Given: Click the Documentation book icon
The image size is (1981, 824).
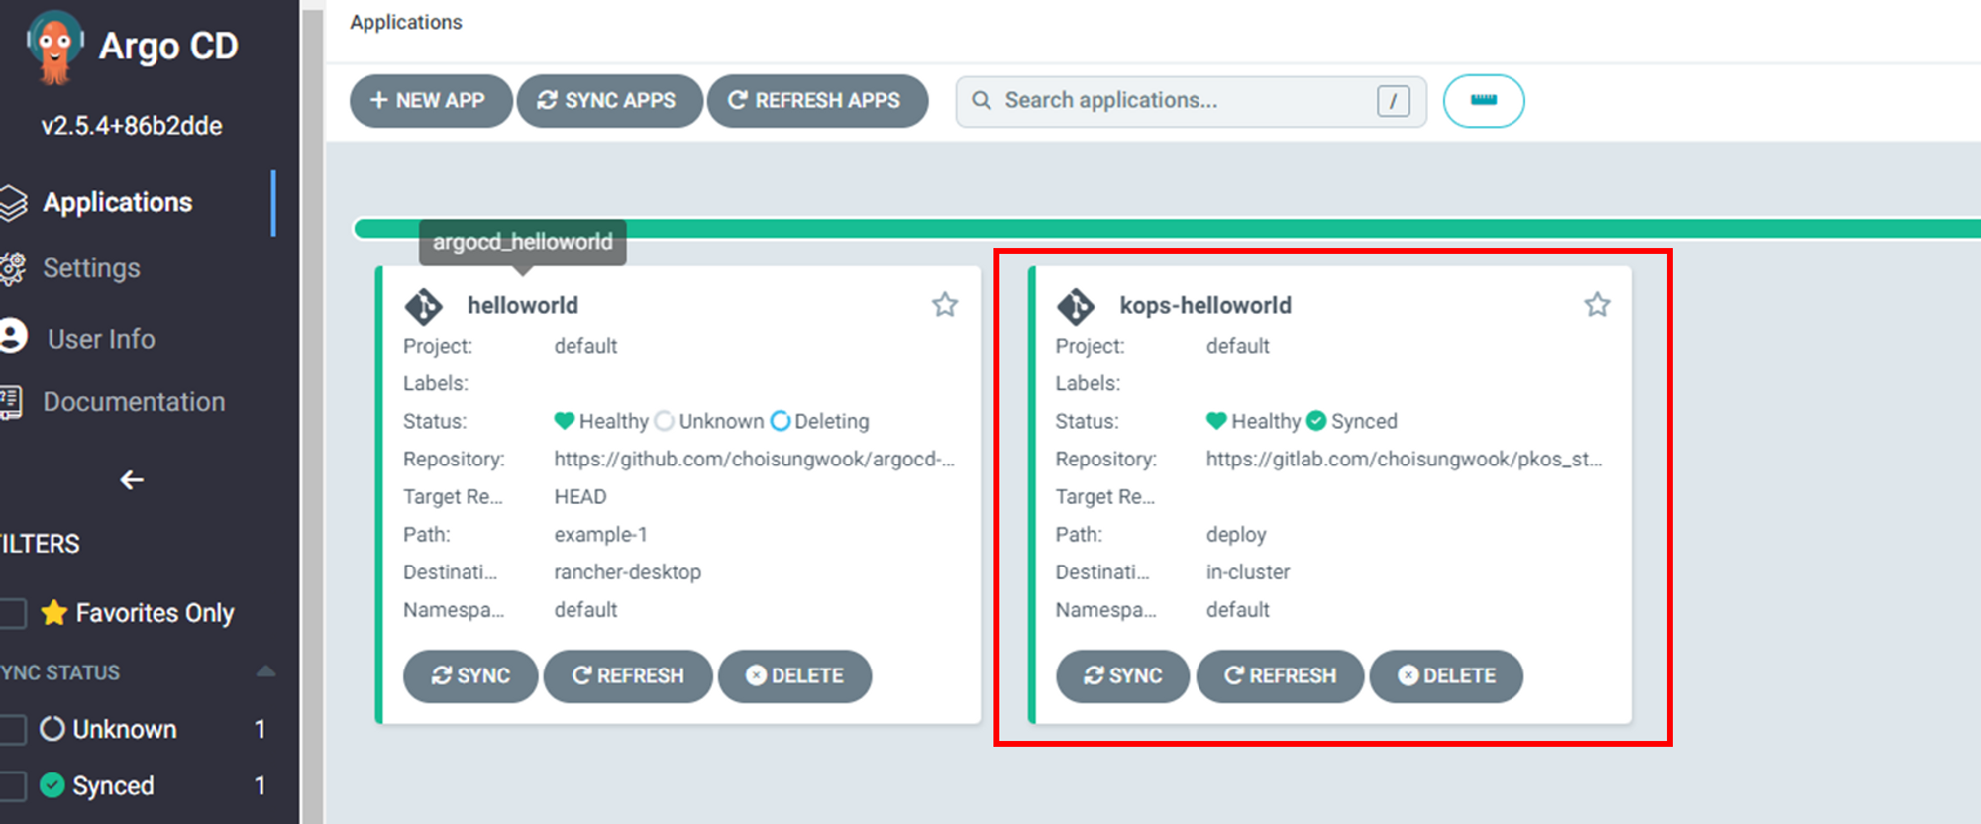Looking at the screenshot, I should click(11, 402).
